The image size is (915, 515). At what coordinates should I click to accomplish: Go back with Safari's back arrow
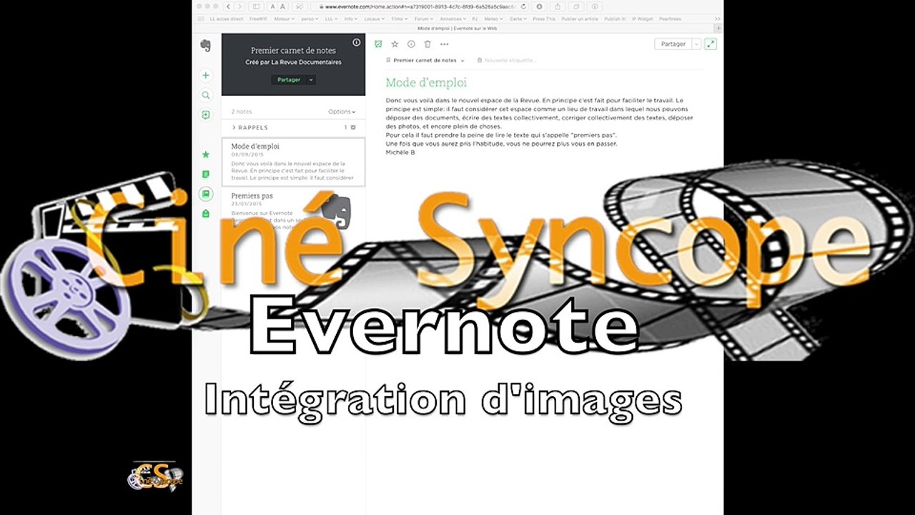(229, 6)
